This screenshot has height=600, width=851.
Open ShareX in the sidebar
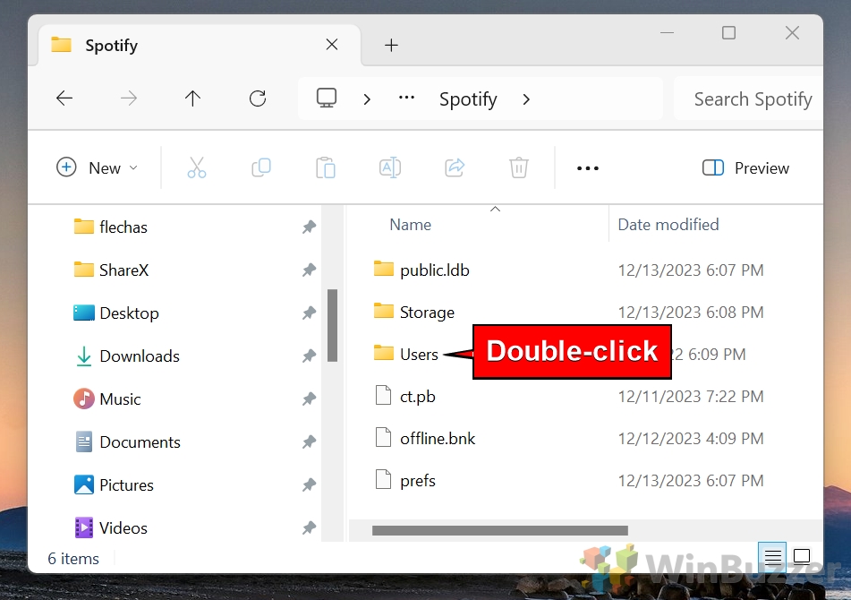pyautogui.click(x=123, y=270)
